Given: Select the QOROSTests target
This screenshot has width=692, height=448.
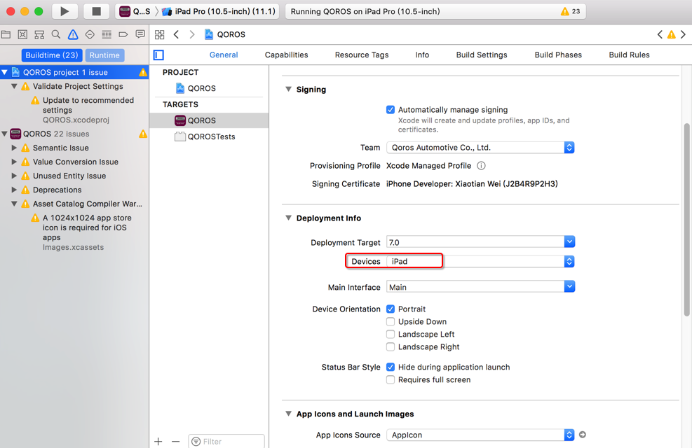Looking at the screenshot, I should (211, 136).
